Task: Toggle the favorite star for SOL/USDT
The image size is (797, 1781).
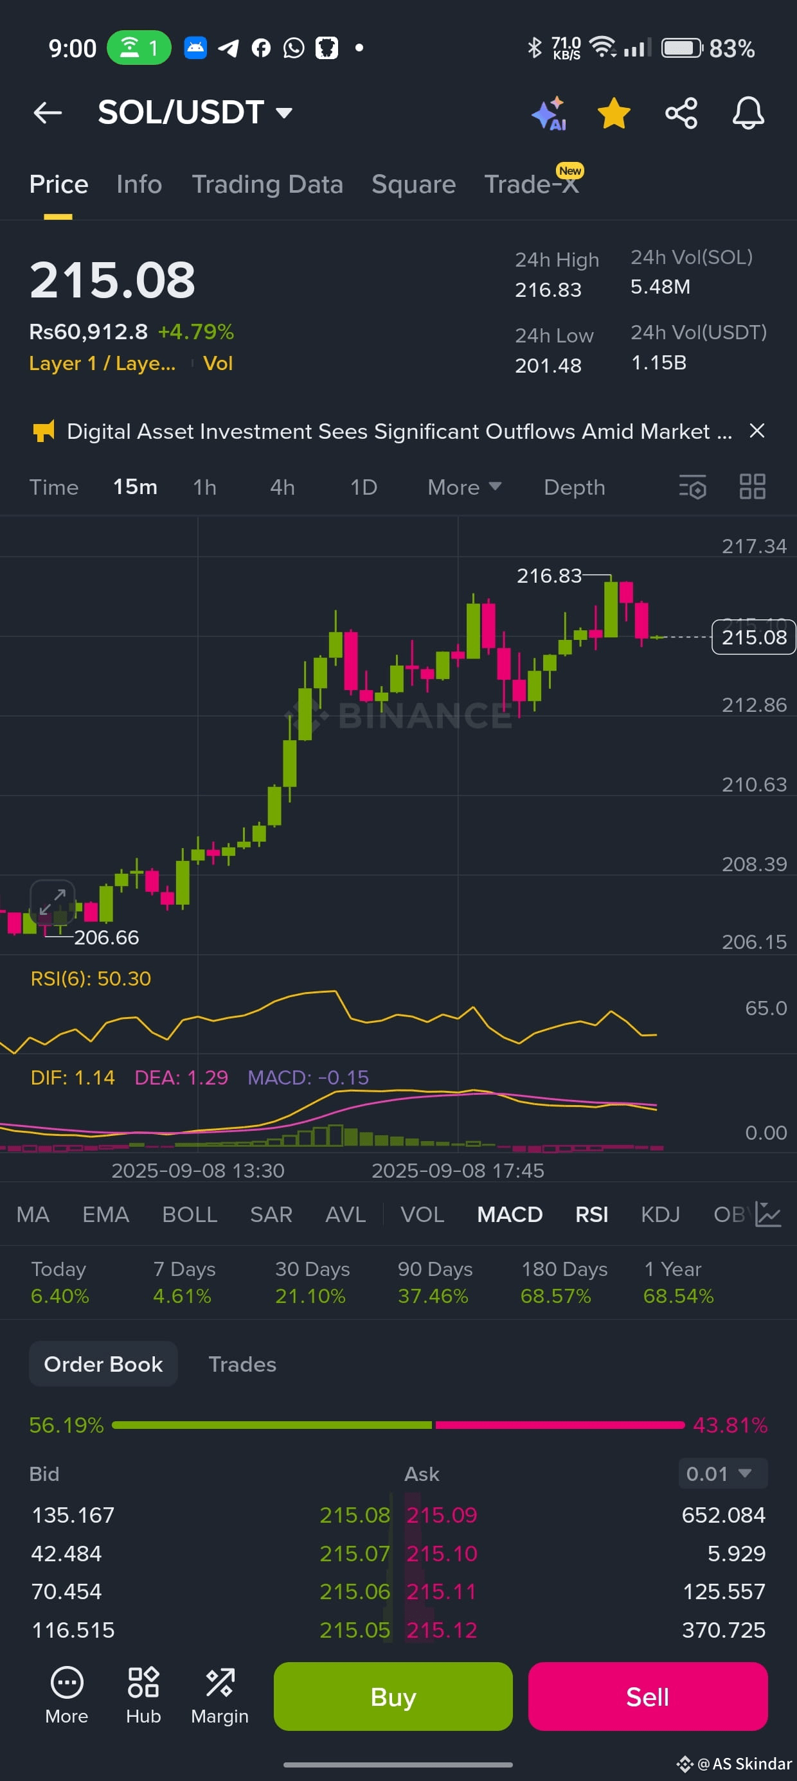Action: [x=614, y=113]
